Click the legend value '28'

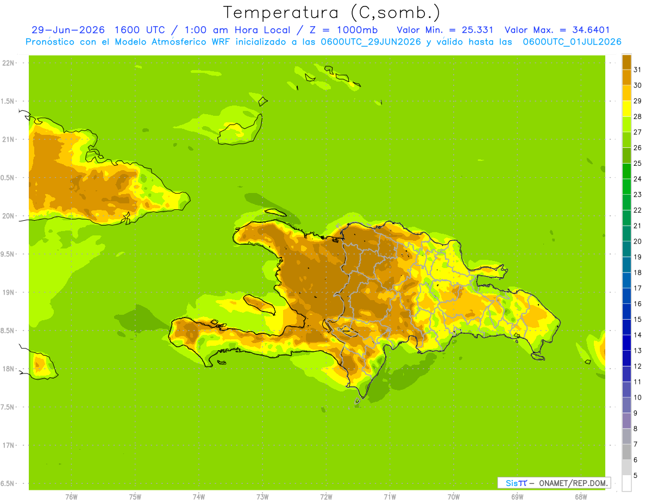pos(637,116)
